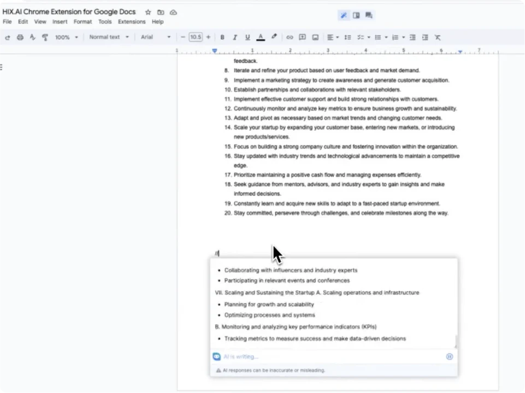Increase font size with the plus button
The width and height of the screenshot is (525, 393).
pos(208,37)
